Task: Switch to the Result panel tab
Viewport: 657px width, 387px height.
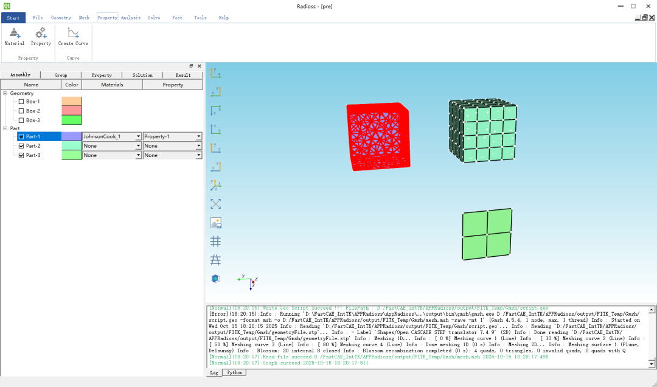Action: pyautogui.click(x=183, y=75)
